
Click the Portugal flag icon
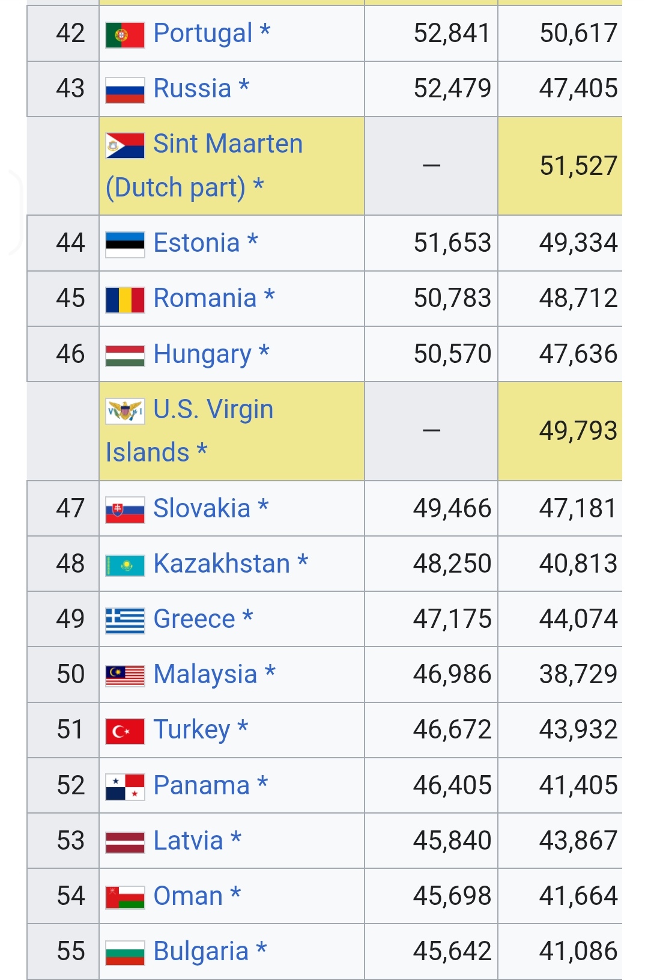(x=125, y=35)
